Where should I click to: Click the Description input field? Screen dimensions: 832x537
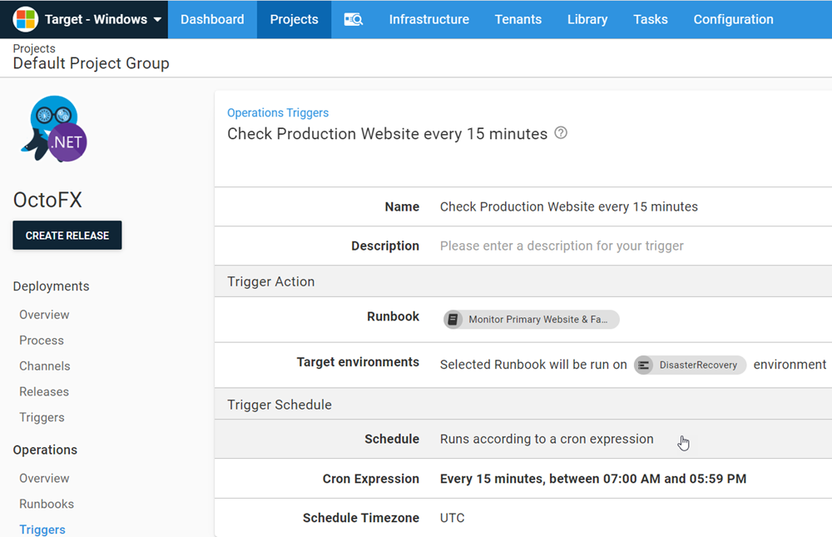click(x=562, y=246)
